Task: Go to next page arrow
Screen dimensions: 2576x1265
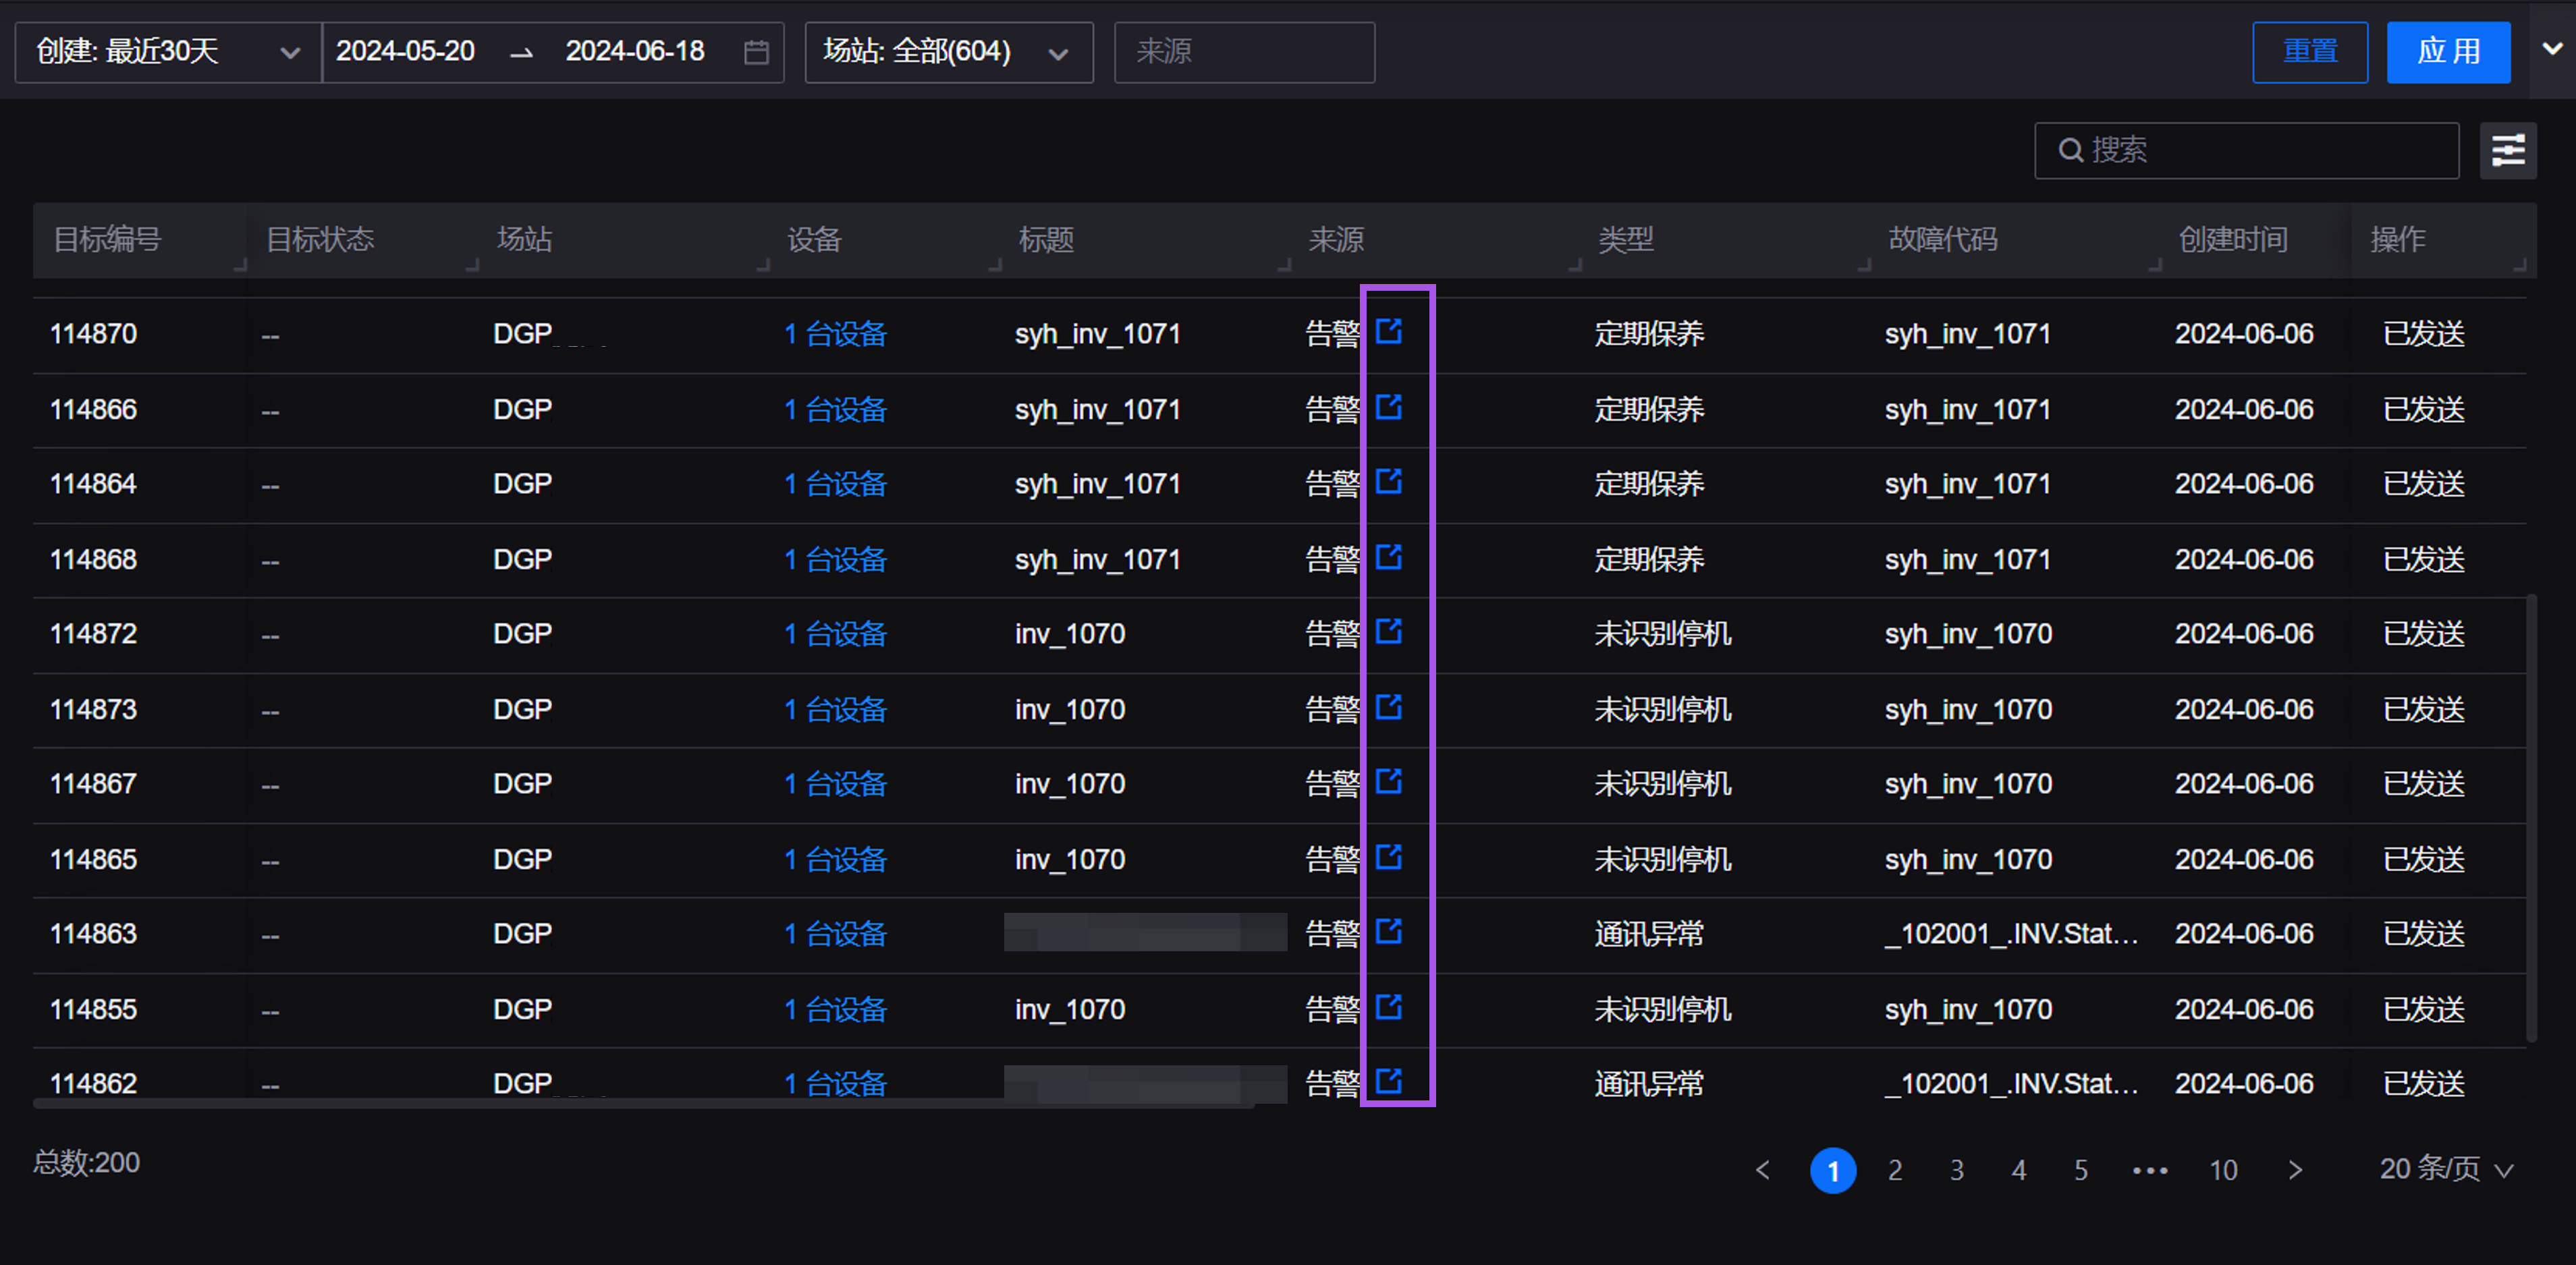Action: click(x=2295, y=1170)
